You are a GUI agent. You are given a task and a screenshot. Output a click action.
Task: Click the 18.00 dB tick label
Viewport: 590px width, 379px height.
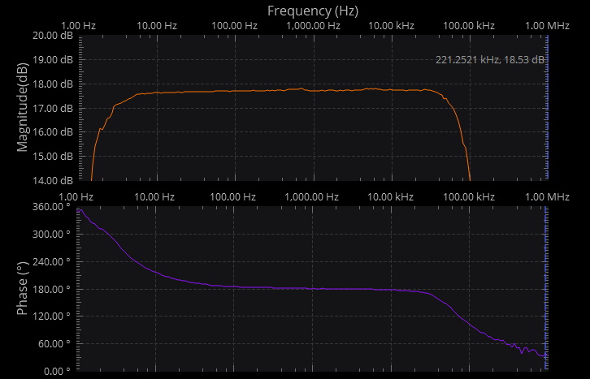point(53,84)
